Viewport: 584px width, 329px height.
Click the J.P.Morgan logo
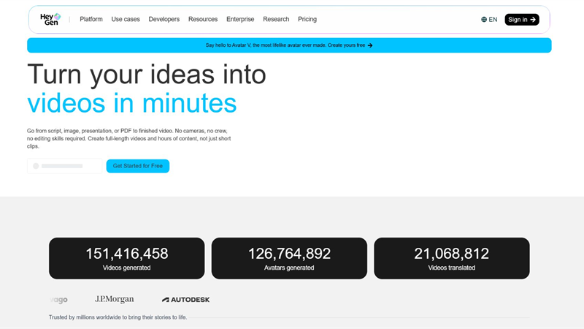tap(115, 299)
